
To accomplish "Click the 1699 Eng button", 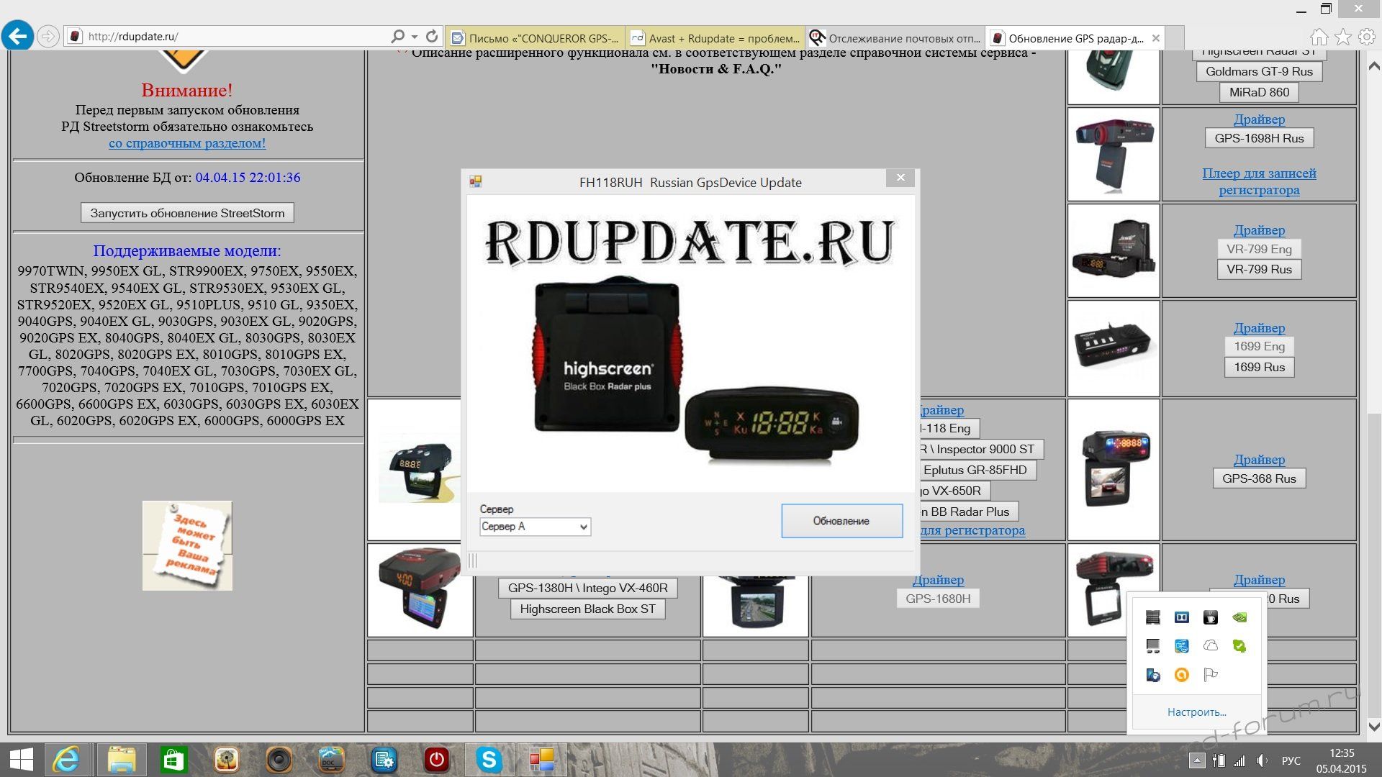I will pyautogui.click(x=1259, y=346).
